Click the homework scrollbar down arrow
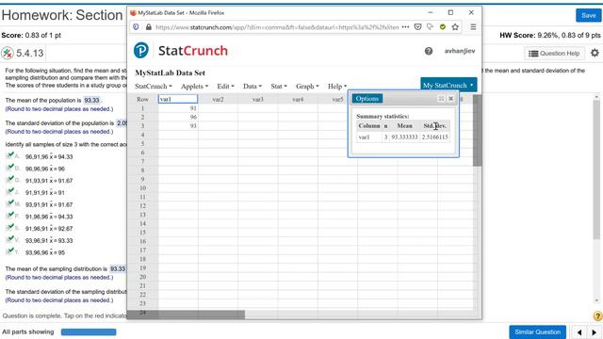603x339 pixels. coord(596,300)
